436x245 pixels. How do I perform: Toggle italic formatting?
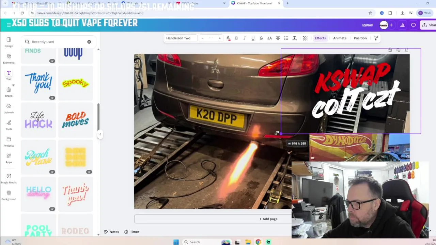(x=245, y=38)
